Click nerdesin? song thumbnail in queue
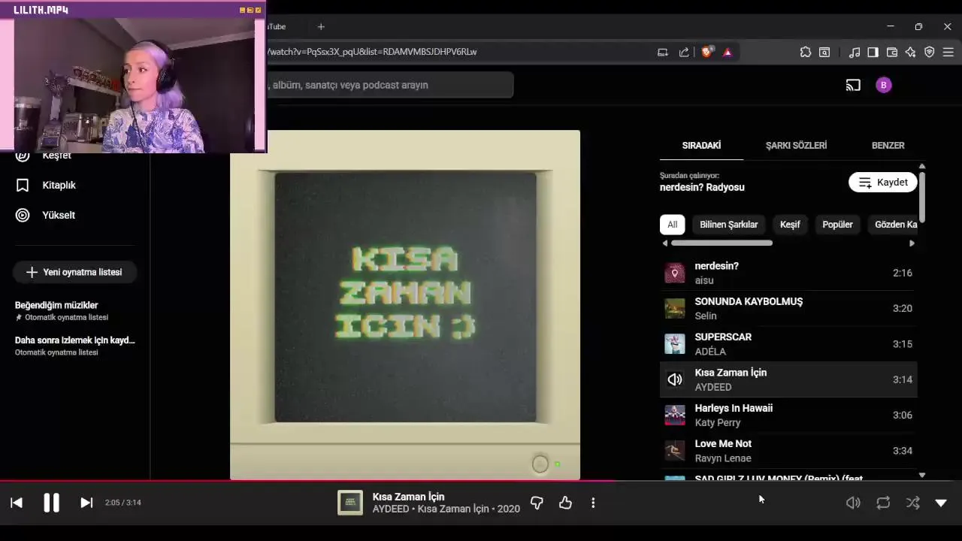This screenshot has width=962, height=541. coord(675,273)
